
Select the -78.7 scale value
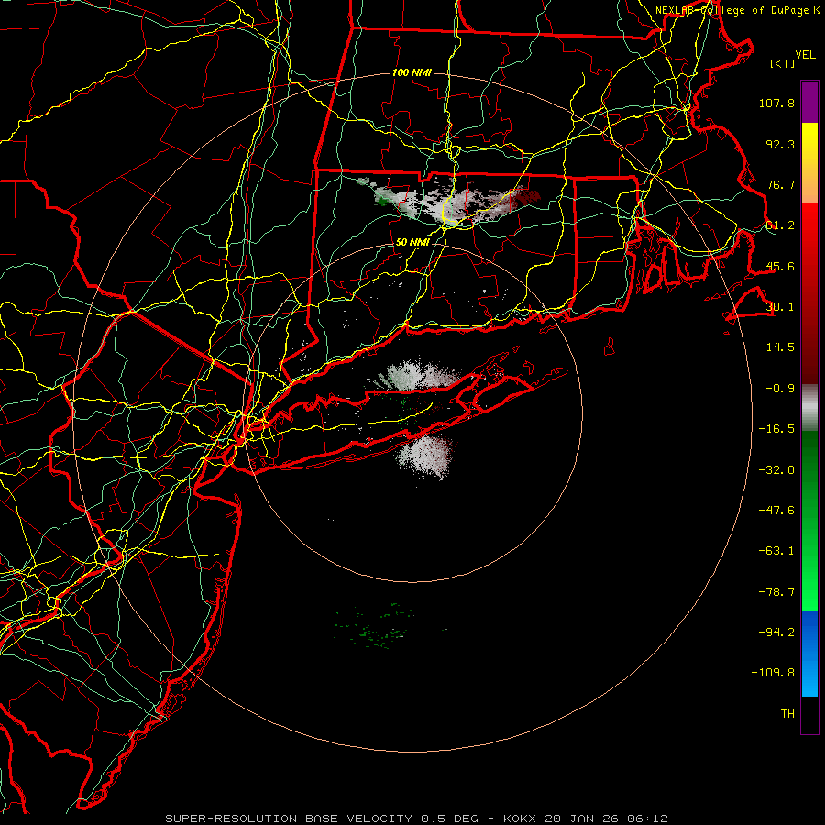(776, 592)
